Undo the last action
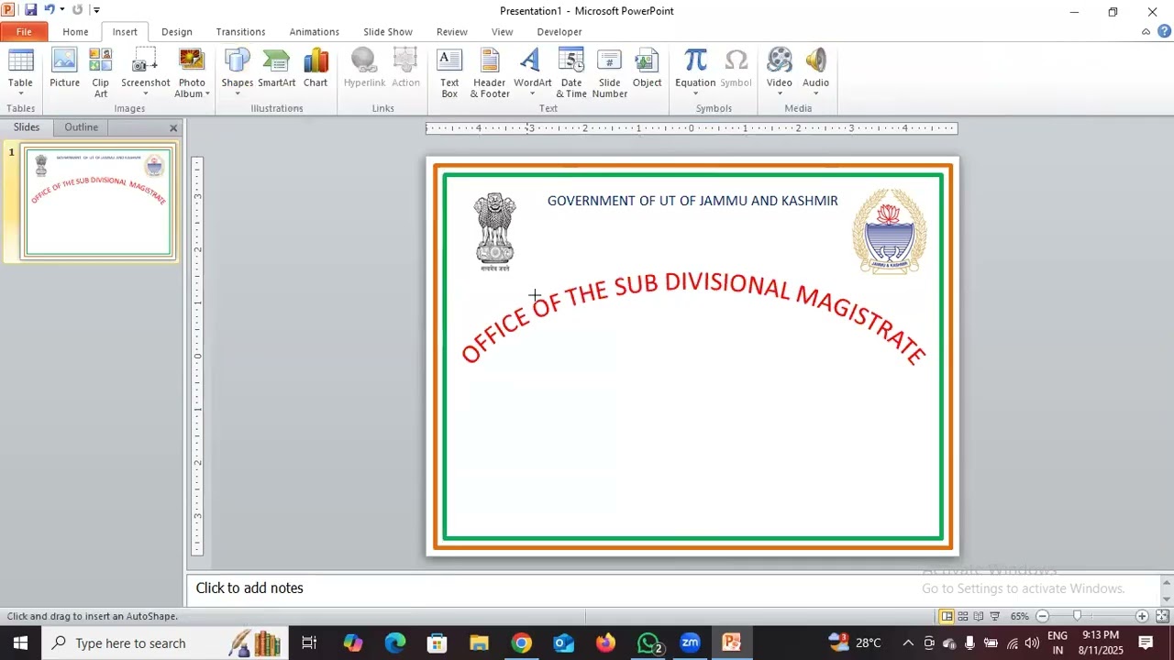Screen dimensions: 1174x660 (x=49, y=10)
